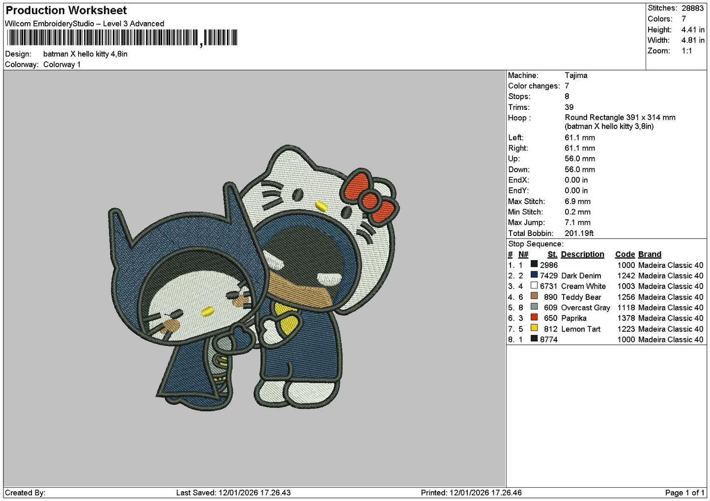710x501 pixels.
Task: Click the black color swatch for 8774
Action: click(x=534, y=339)
